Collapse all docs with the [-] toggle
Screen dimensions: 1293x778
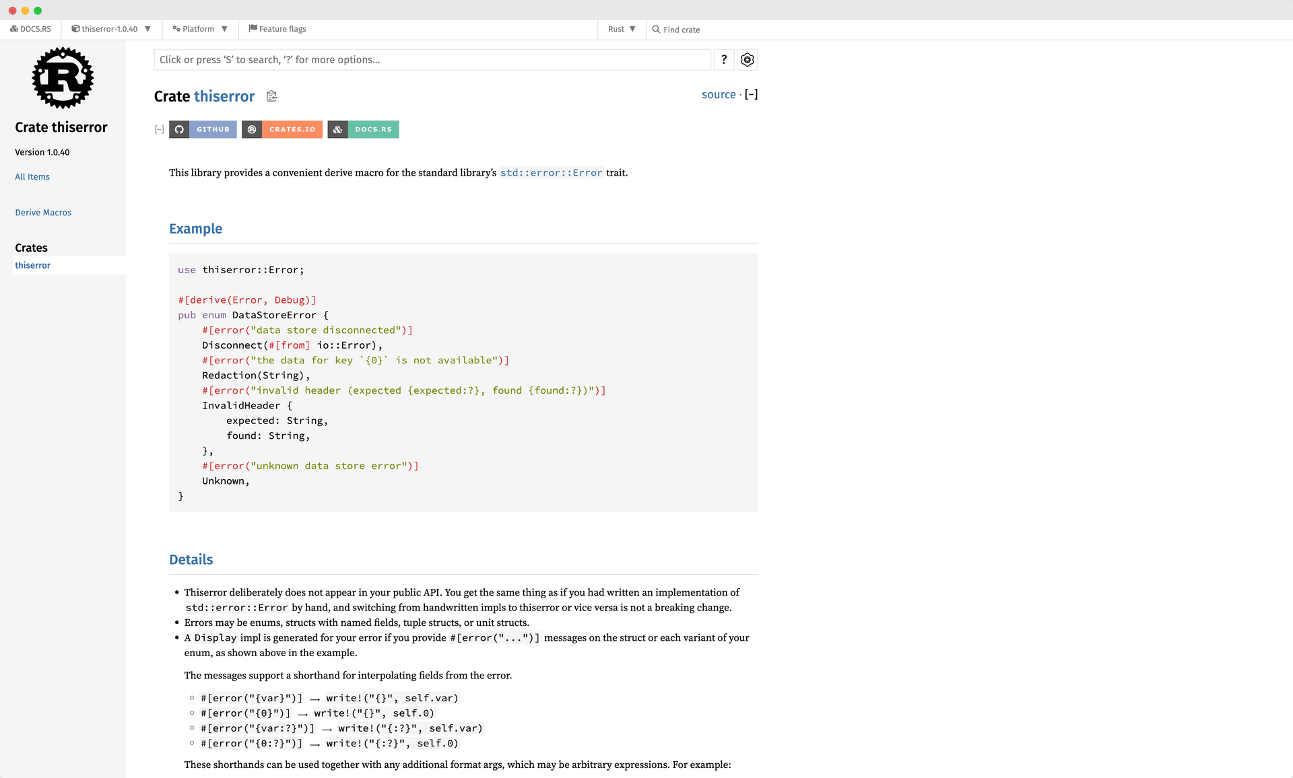pos(751,95)
